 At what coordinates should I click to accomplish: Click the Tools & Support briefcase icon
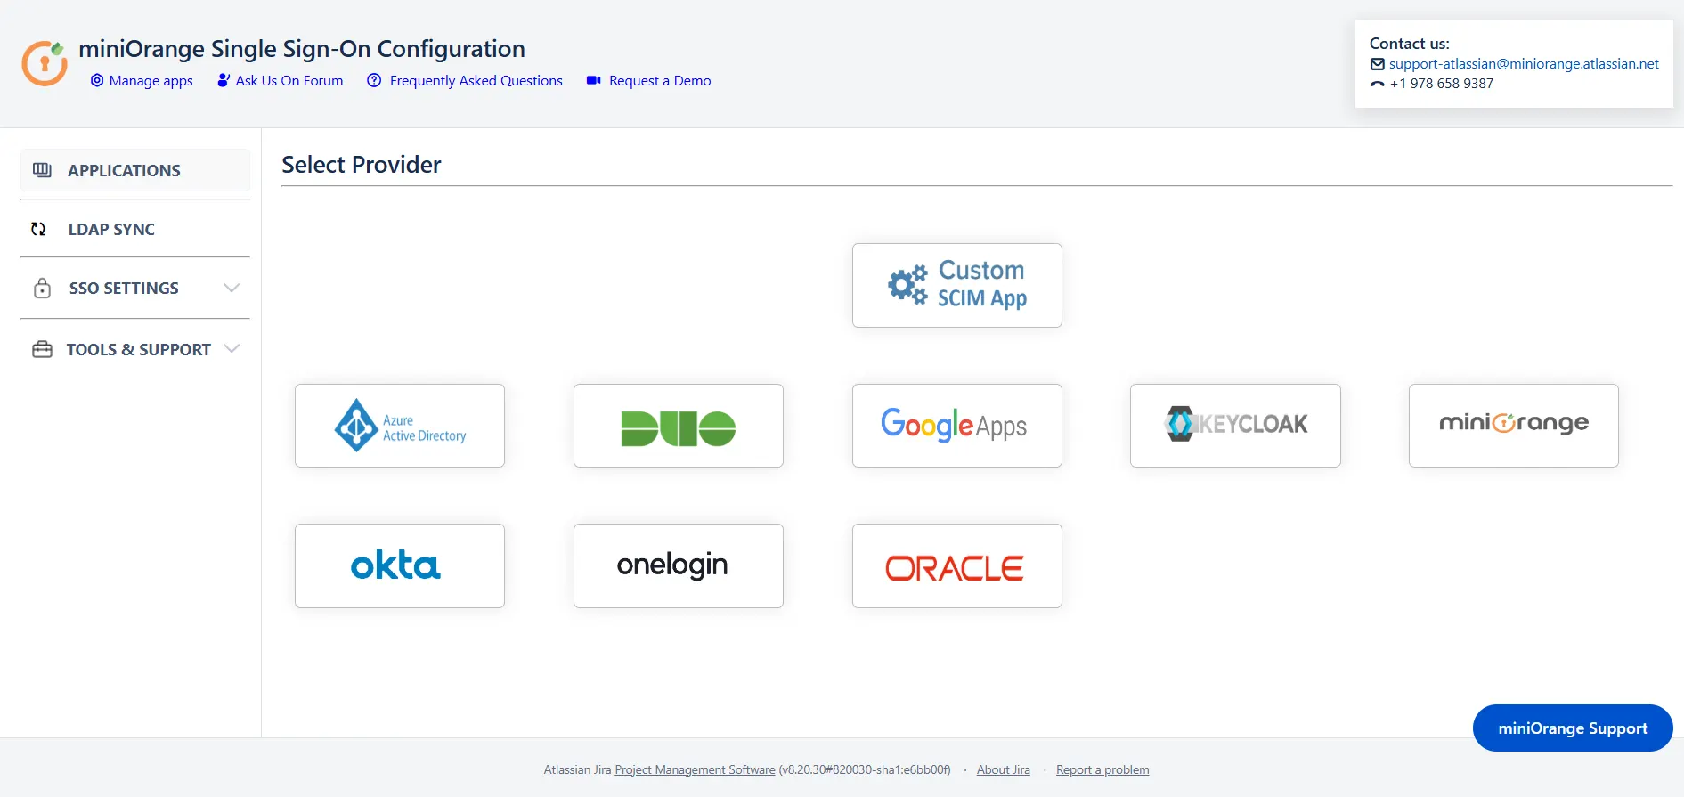[42, 349]
